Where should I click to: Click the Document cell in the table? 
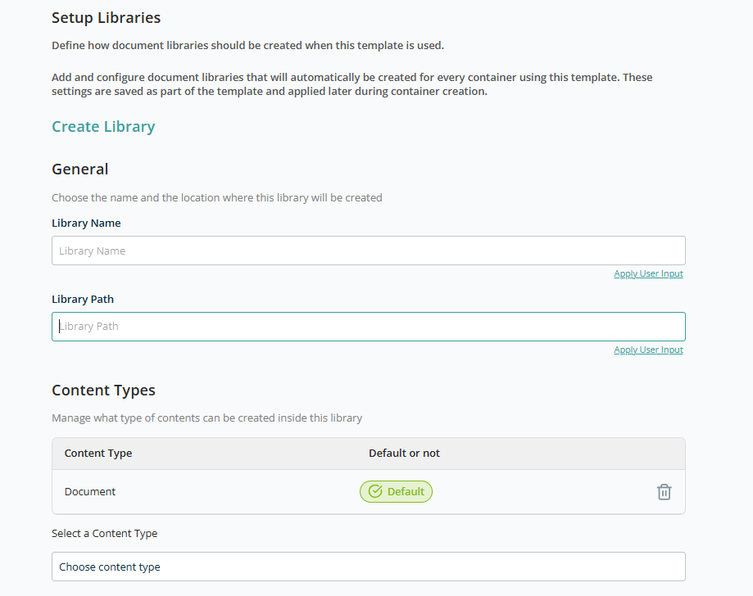tap(90, 491)
